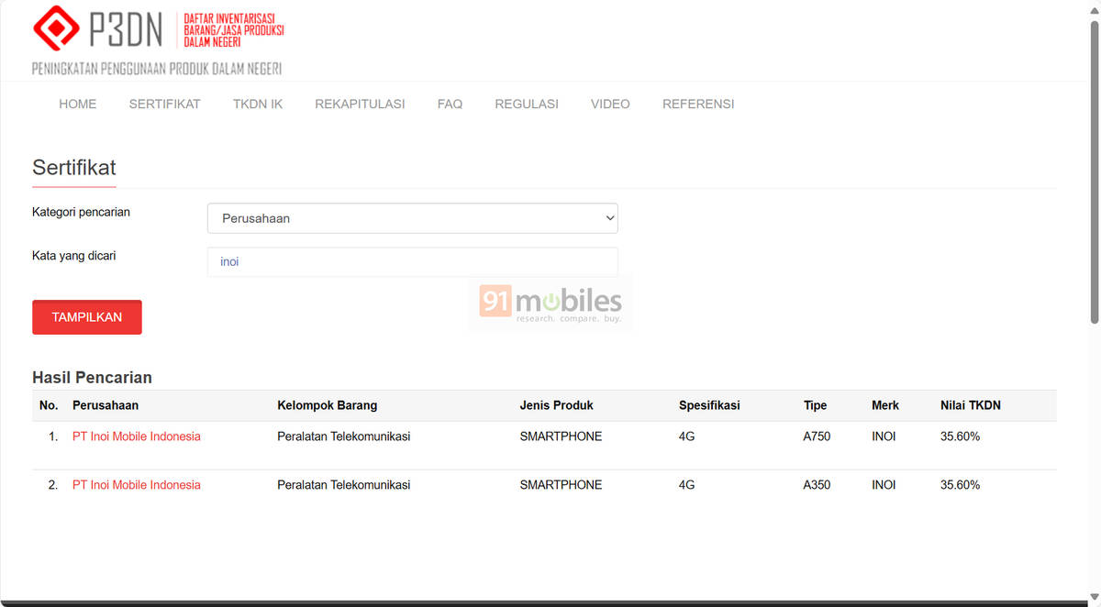1101x607 pixels.
Task: Select 35.60% value in A350 row
Action: pos(961,485)
